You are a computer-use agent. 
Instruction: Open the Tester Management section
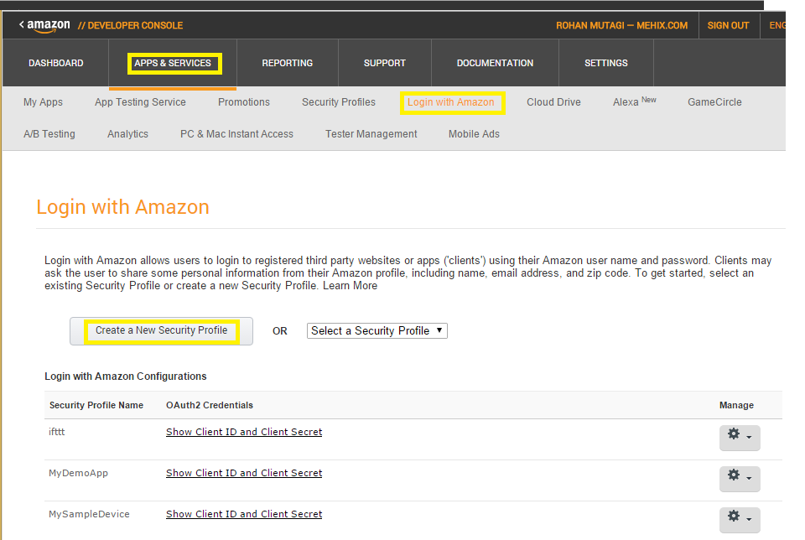pyautogui.click(x=371, y=134)
